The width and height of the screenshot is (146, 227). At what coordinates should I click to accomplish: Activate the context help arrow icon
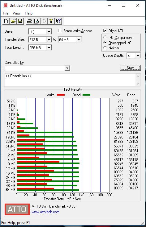click(x=58, y=21)
